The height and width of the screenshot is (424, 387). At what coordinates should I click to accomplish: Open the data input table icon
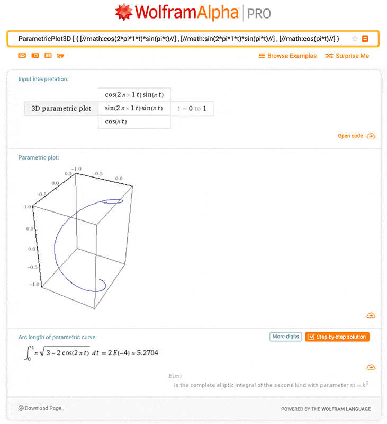pos(48,55)
